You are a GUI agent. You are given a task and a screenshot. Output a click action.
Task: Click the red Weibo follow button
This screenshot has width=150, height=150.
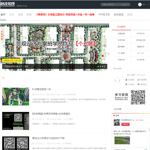coord(125,124)
